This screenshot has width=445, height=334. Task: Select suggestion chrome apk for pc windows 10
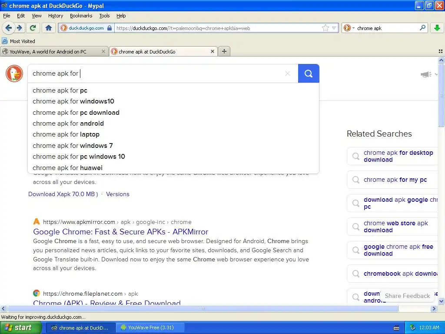click(173, 157)
